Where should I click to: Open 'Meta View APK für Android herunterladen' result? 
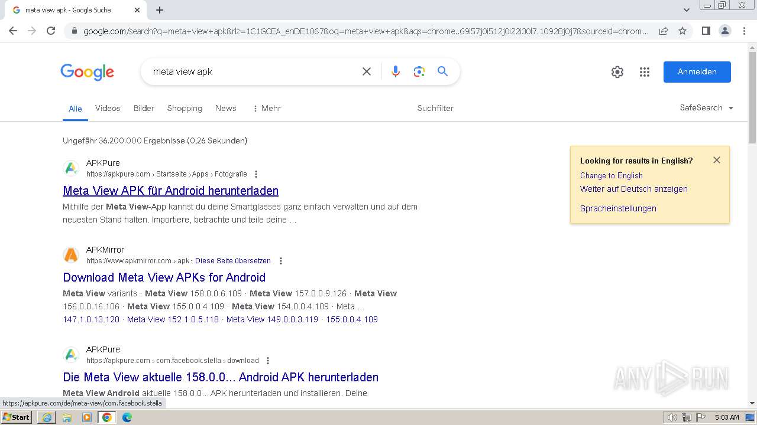(170, 191)
